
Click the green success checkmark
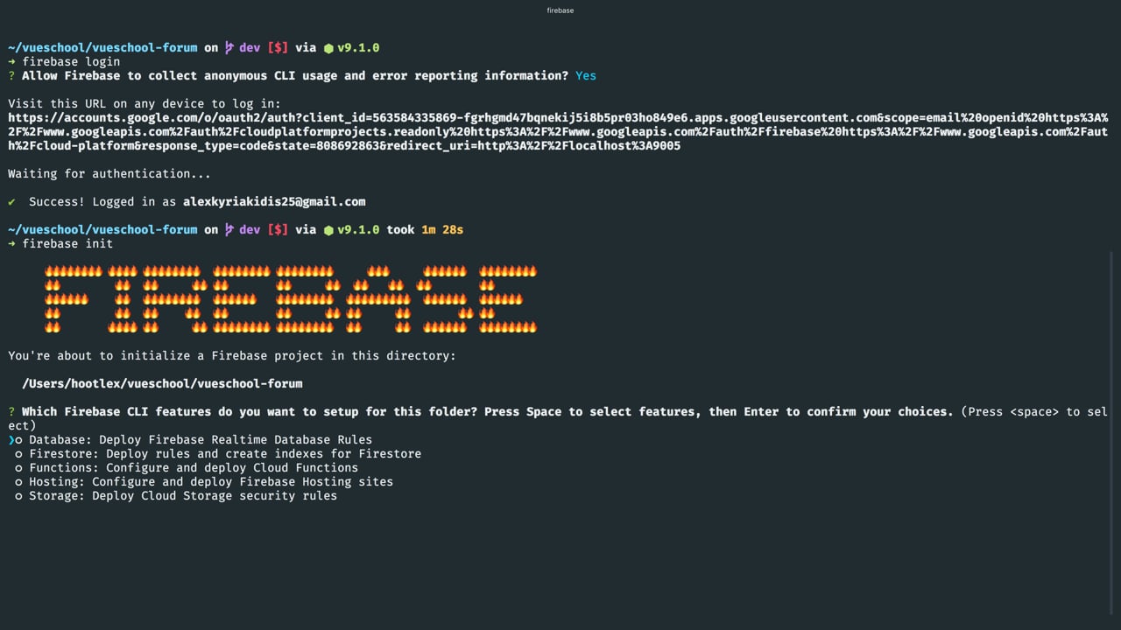pyautogui.click(x=11, y=202)
